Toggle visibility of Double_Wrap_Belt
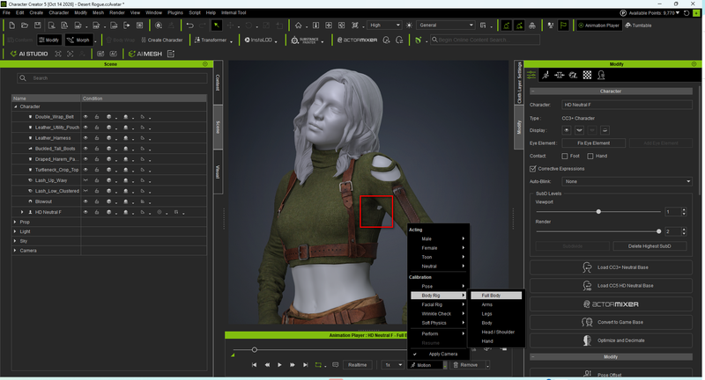This screenshot has height=380, width=705. (85, 117)
